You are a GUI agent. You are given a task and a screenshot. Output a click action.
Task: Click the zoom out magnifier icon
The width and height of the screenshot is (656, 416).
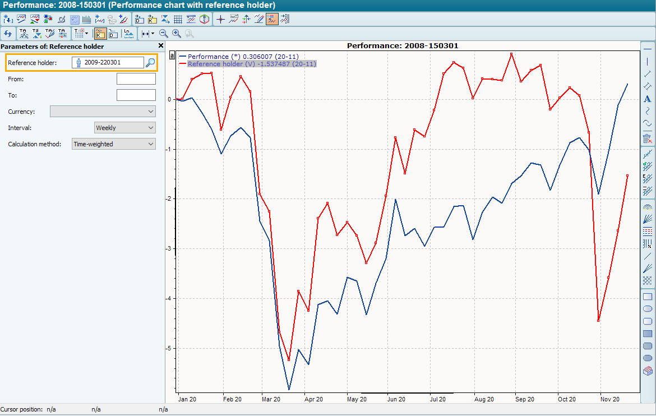coord(164,34)
